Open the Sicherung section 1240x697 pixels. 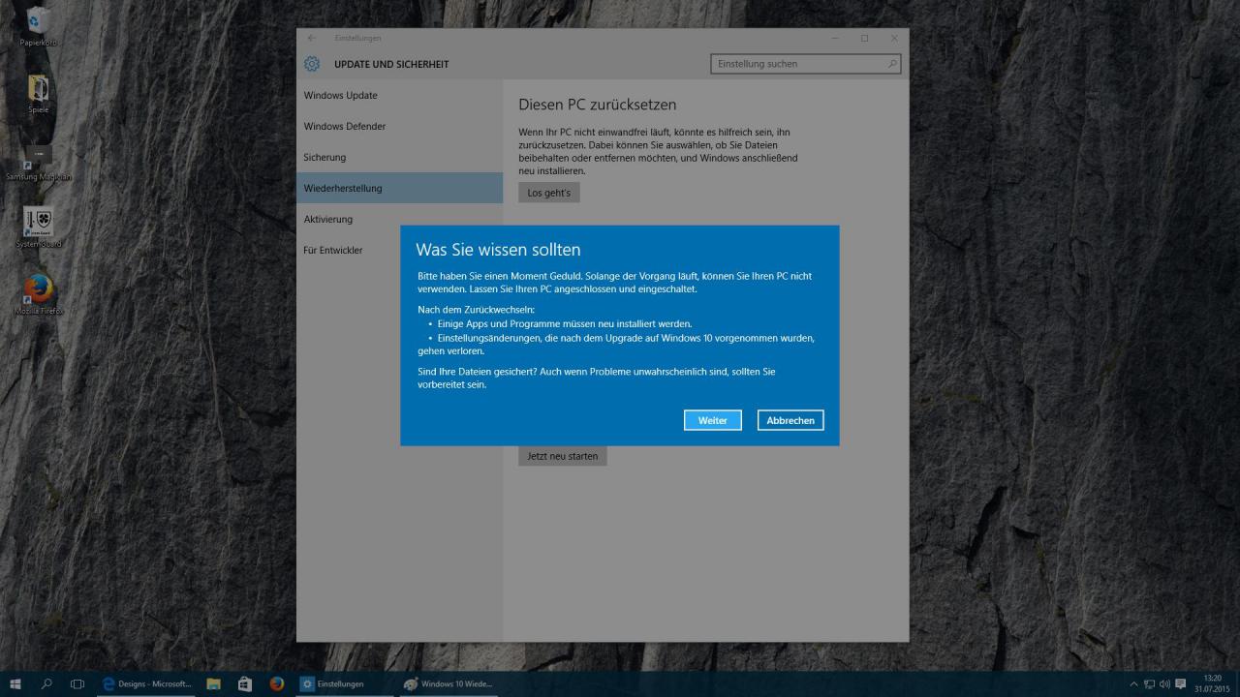click(399, 157)
